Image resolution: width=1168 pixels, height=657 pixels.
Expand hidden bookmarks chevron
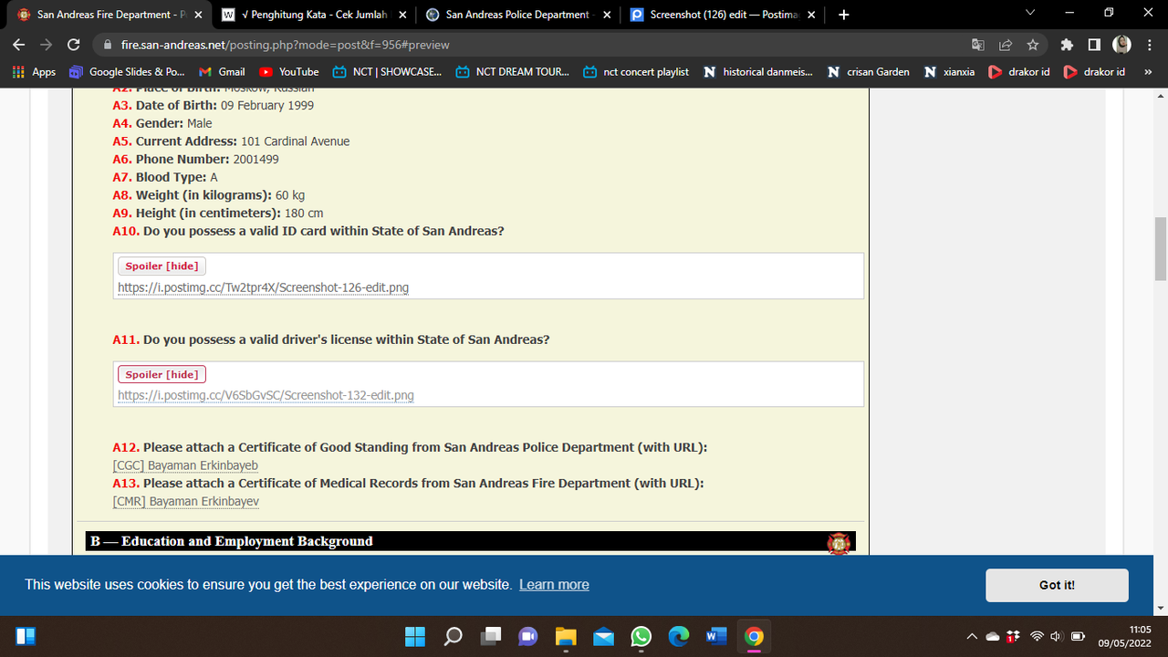(x=1148, y=71)
